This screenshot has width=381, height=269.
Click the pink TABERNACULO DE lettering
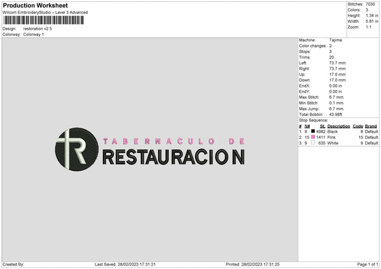(x=174, y=141)
